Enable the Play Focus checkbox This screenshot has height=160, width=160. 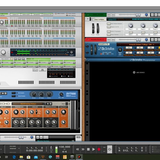67,14
